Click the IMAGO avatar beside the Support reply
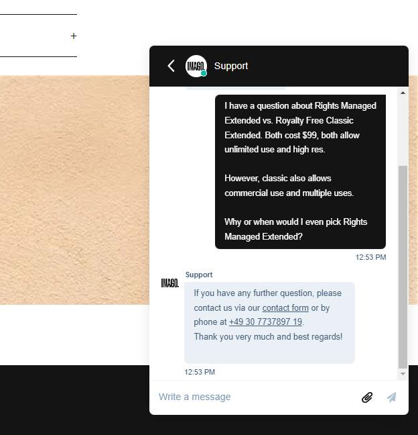 click(x=170, y=283)
